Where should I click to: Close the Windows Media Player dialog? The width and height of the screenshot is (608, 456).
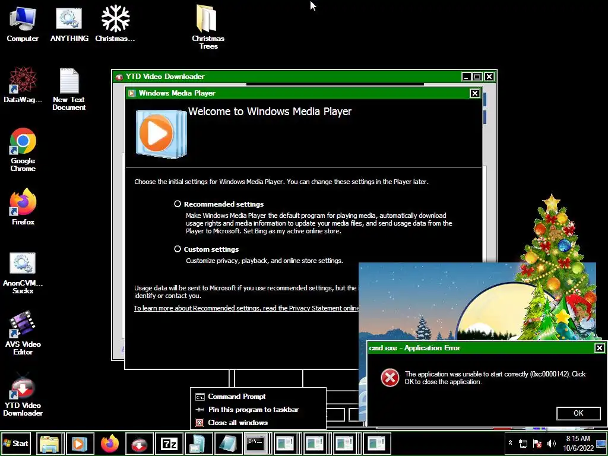click(x=474, y=93)
